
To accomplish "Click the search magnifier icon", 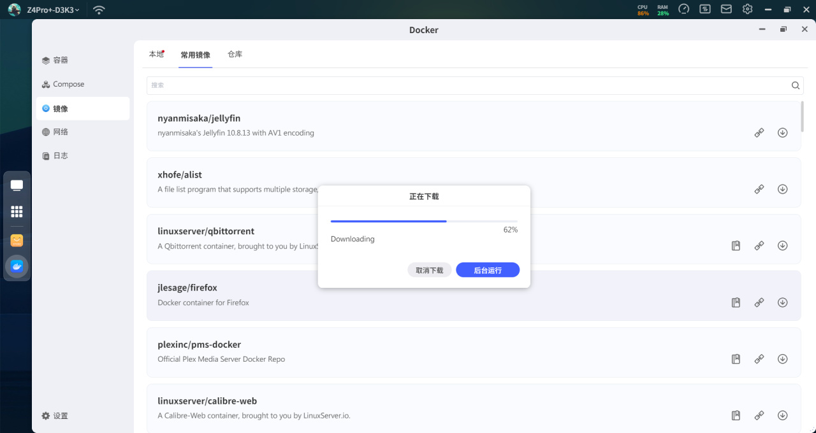I will (796, 85).
